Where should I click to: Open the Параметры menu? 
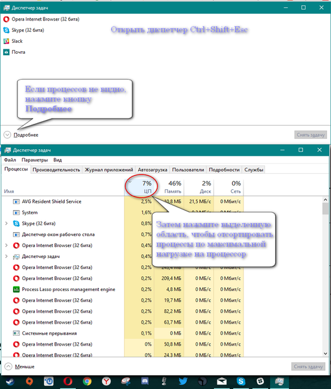coord(34,159)
